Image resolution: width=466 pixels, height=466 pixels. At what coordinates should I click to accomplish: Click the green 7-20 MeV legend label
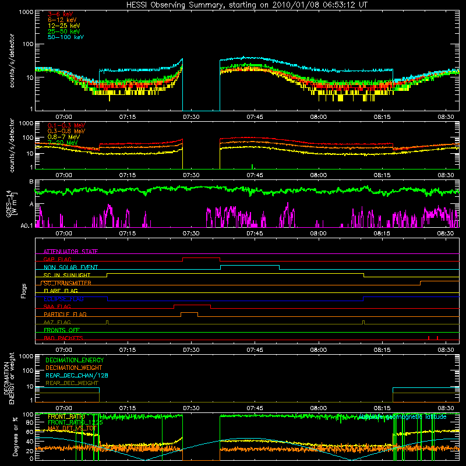(62, 143)
